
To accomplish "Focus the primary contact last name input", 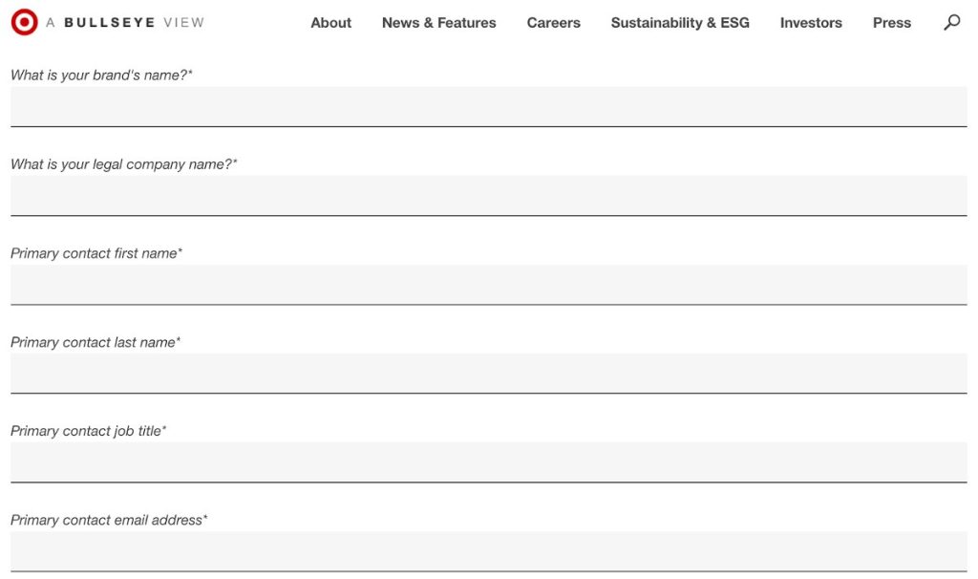I will (x=488, y=373).
